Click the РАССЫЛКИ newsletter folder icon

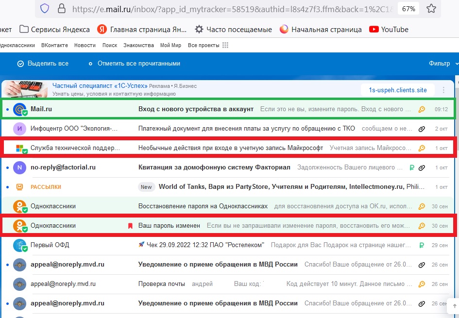[x=19, y=187]
